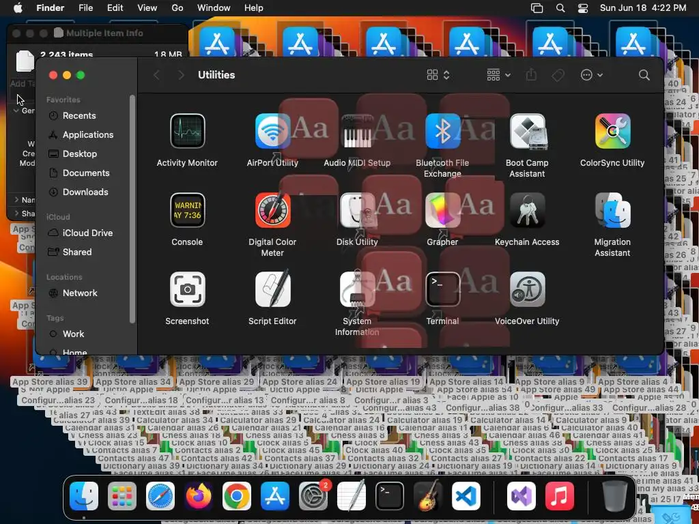Viewport: 699px width, 524px height.
Task: Open Bluetooth File Exchange
Action: click(442, 131)
